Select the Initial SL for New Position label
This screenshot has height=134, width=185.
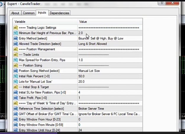coord(42,93)
